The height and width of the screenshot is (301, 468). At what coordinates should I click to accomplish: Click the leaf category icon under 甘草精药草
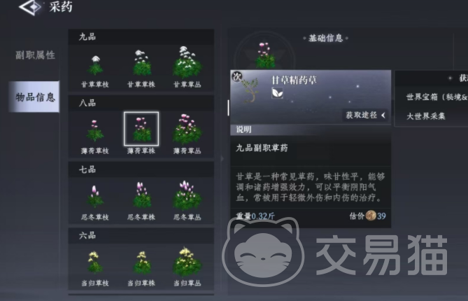pyautogui.click(x=277, y=93)
